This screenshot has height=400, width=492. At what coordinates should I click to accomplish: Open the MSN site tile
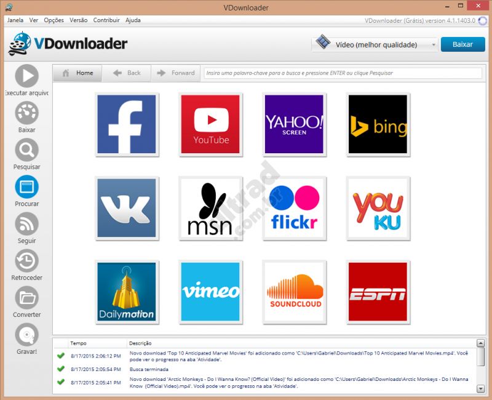(x=210, y=208)
